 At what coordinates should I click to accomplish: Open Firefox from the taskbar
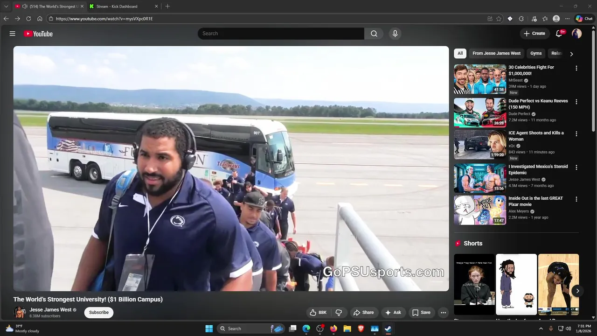click(333, 329)
